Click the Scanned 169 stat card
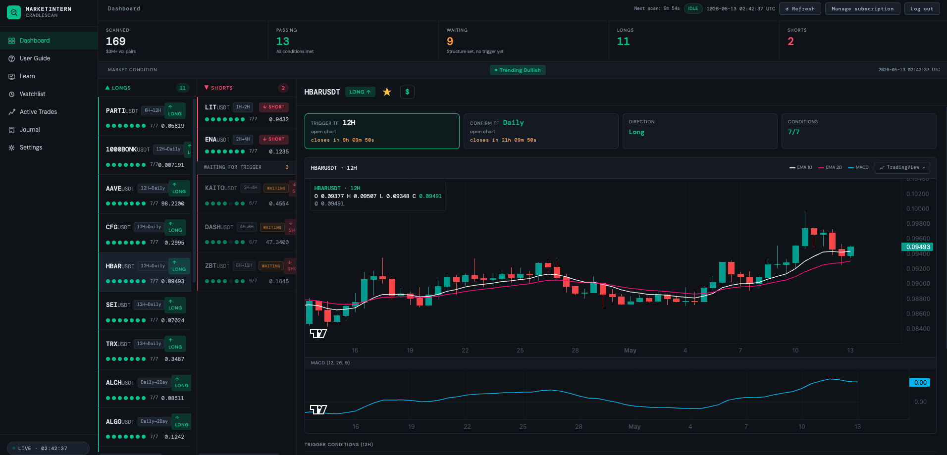Viewport: 947px width, 455px height. pos(183,41)
